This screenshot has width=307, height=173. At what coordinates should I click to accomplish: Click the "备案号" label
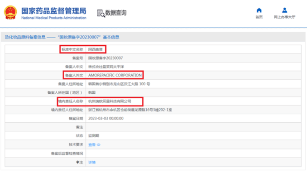click(78, 58)
